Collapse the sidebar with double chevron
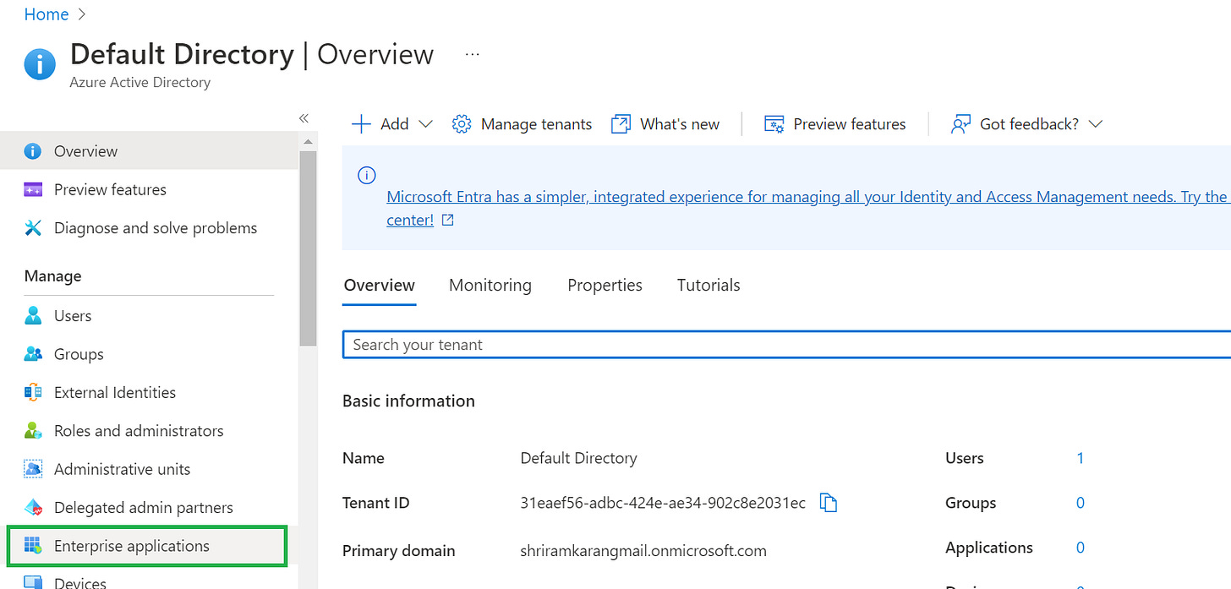Screen dimensions: 1231x589 (x=304, y=118)
